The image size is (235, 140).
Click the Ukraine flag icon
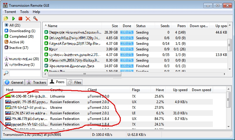(x=8, y=107)
